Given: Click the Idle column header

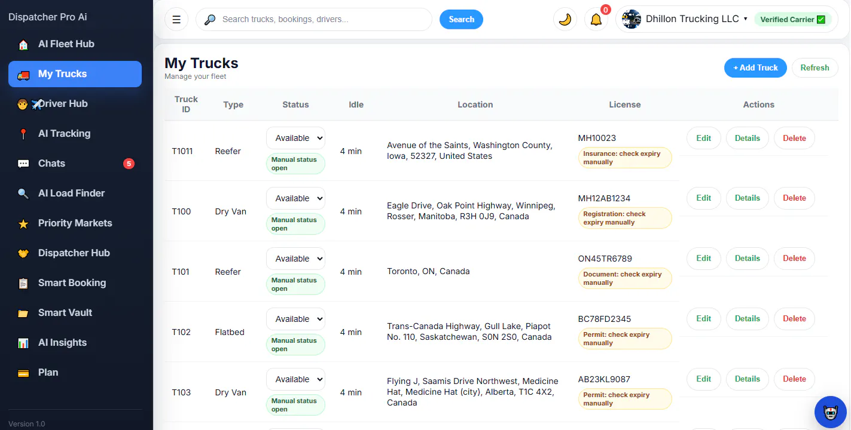Looking at the screenshot, I should pyautogui.click(x=356, y=105).
